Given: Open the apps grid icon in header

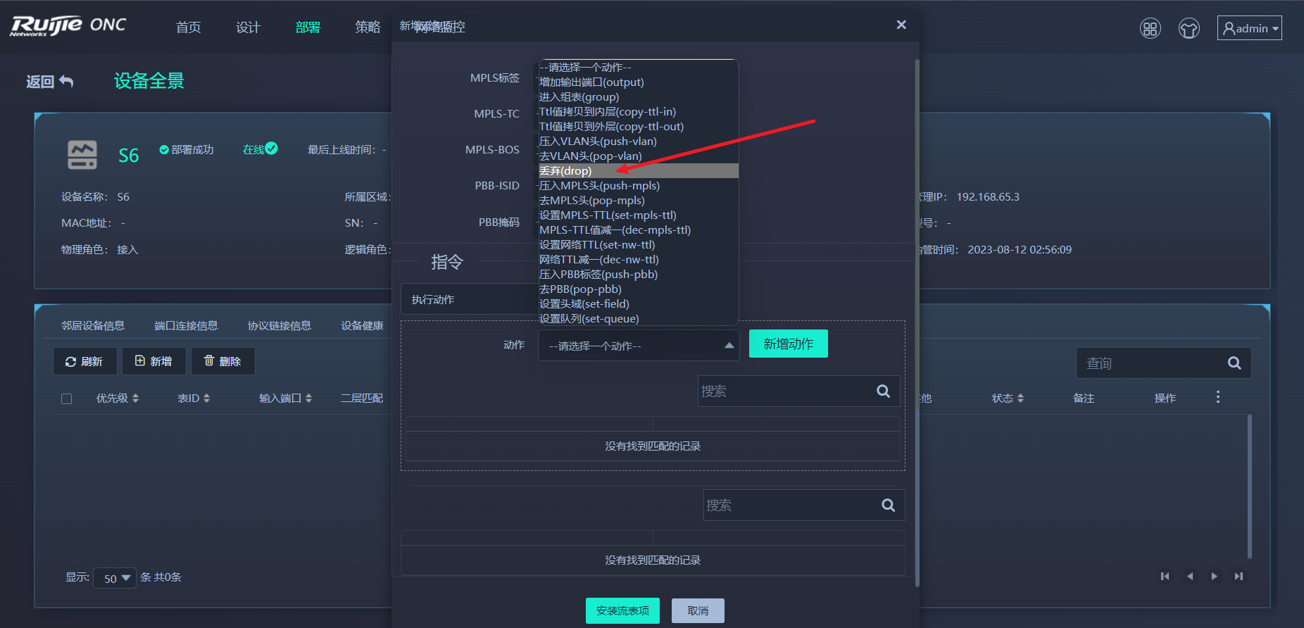Looking at the screenshot, I should [x=1150, y=29].
